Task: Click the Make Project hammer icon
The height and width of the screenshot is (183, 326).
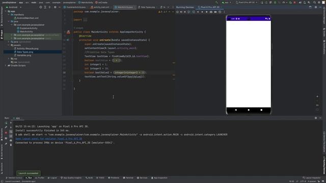Action: tap(217, 3)
